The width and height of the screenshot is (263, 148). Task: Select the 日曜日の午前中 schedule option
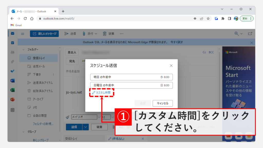coord(131,85)
